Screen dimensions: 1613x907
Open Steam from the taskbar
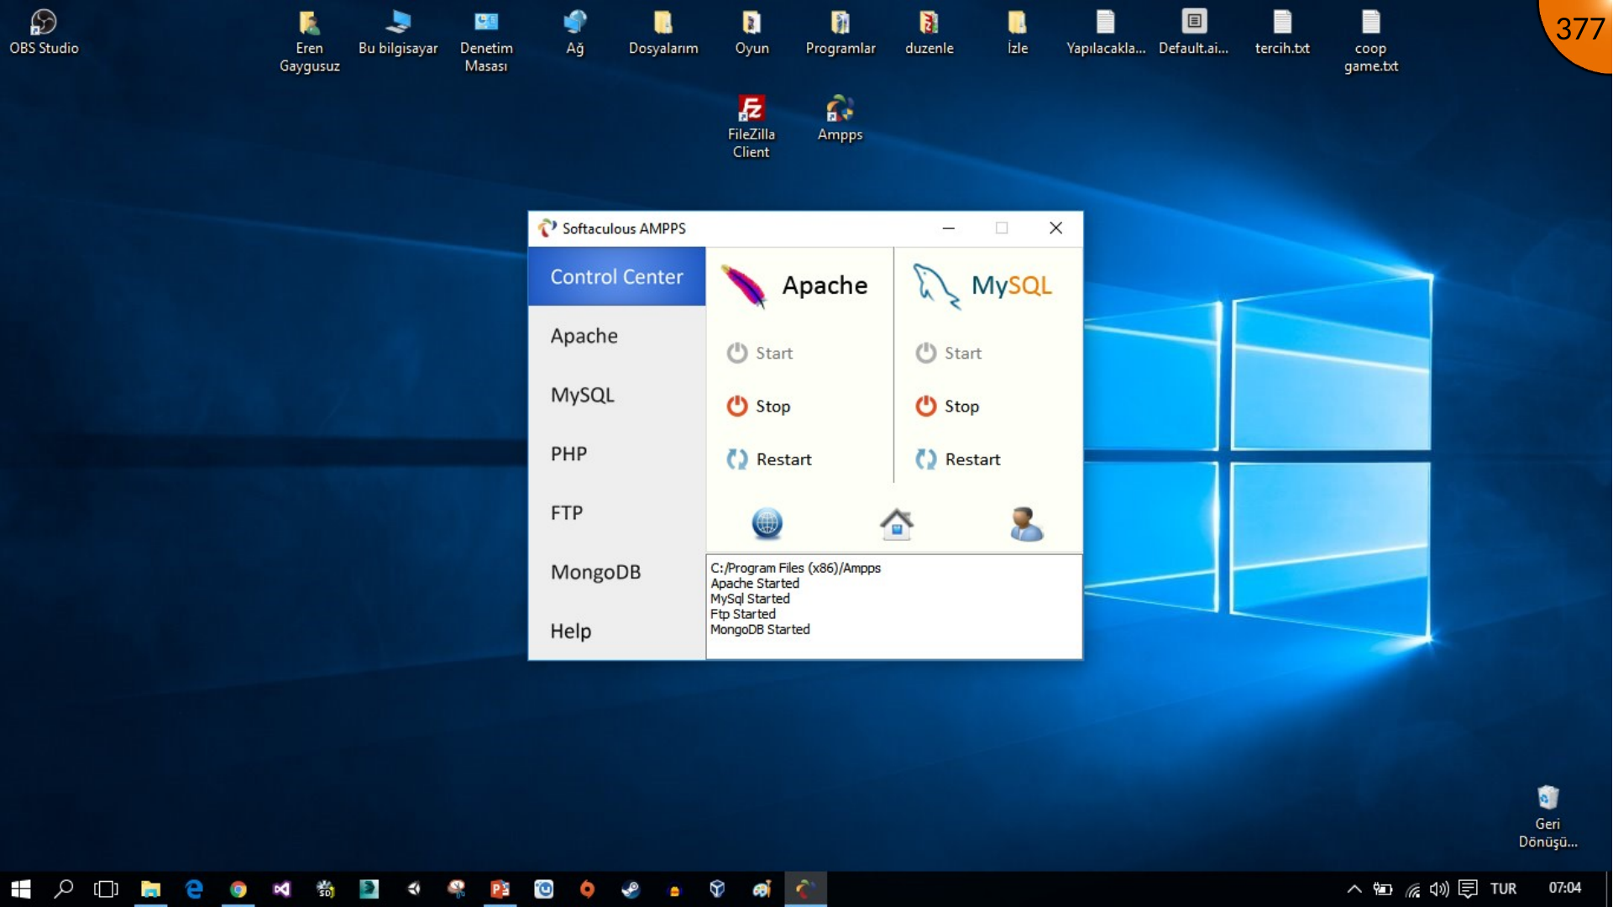tap(631, 889)
